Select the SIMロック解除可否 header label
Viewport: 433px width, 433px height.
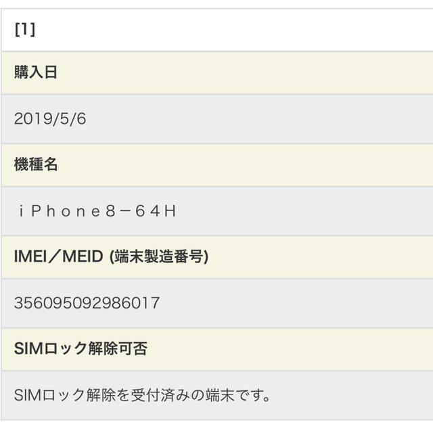click(x=81, y=348)
